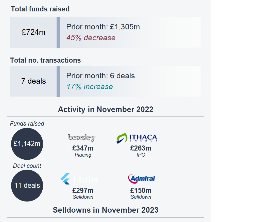Select the 7 deals box
The width and height of the screenshot is (276, 222).
coord(33,81)
